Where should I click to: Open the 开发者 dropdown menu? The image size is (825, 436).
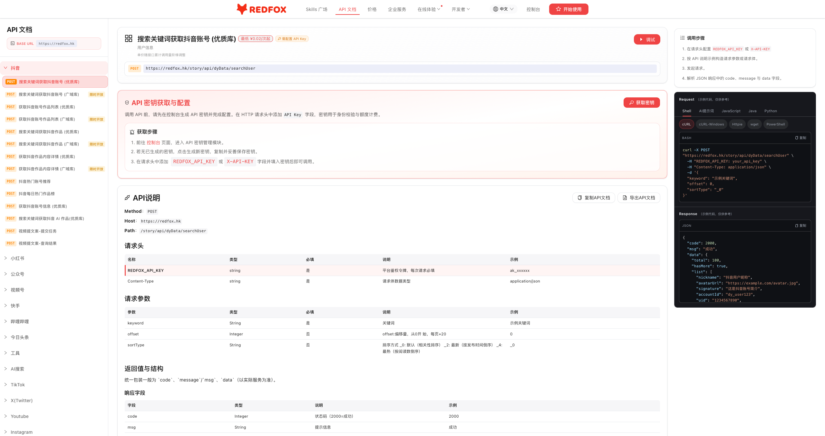pyautogui.click(x=461, y=9)
